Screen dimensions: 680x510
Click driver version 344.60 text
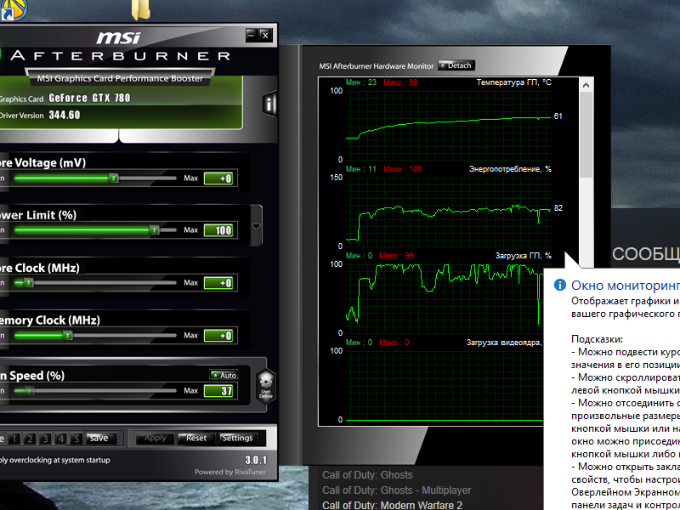[x=65, y=115]
